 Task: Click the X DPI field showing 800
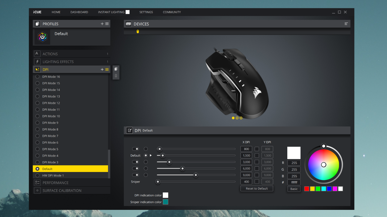click(x=246, y=149)
